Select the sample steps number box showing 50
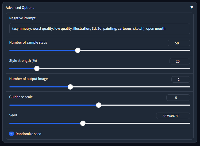 [179, 43]
